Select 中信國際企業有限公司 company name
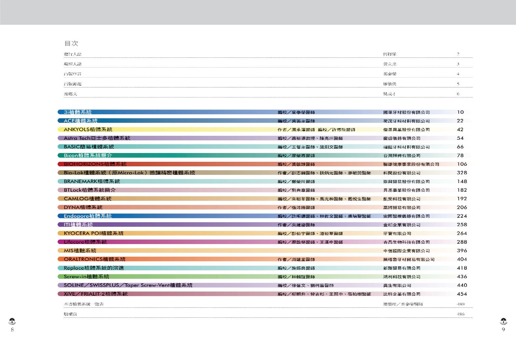The height and width of the screenshot is (346, 516). [x=406, y=251]
